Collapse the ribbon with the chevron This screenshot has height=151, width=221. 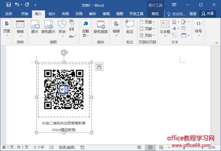tap(217, 43)
